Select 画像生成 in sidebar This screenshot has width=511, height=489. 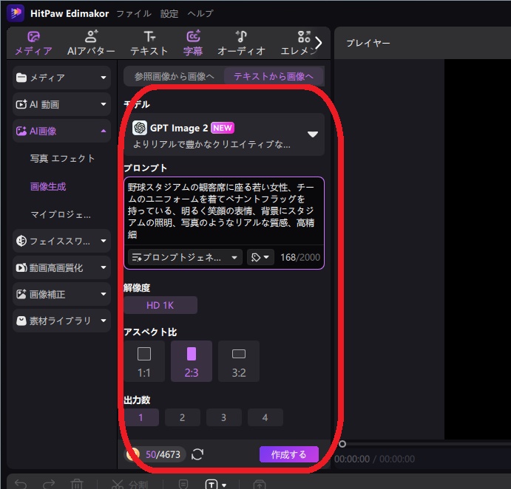(48, 187)
